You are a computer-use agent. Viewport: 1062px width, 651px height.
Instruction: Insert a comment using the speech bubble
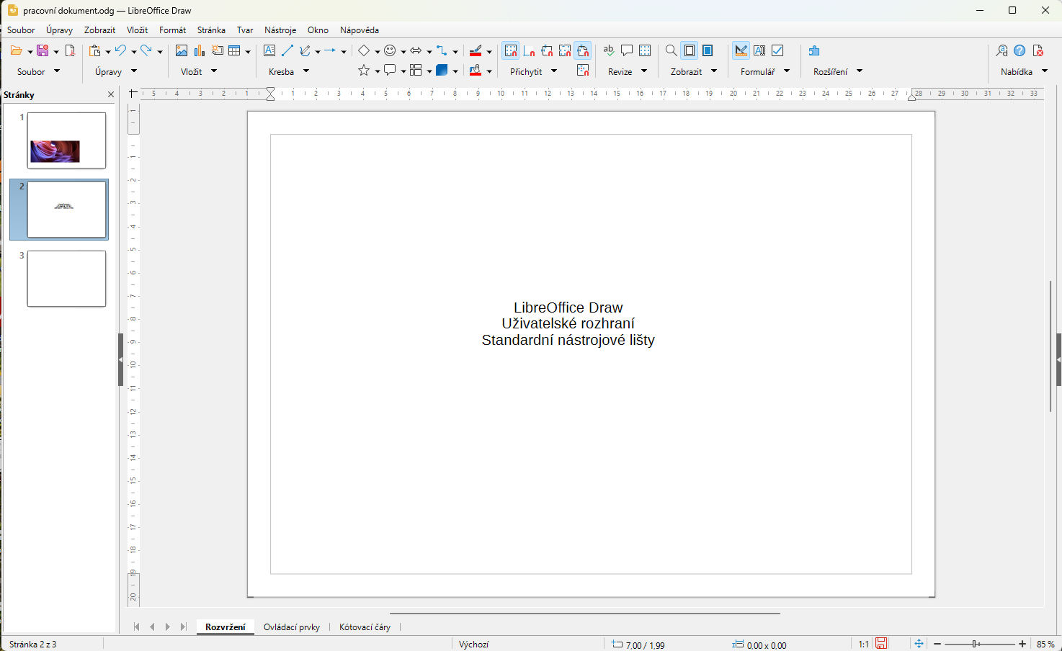tap(627, 50)
